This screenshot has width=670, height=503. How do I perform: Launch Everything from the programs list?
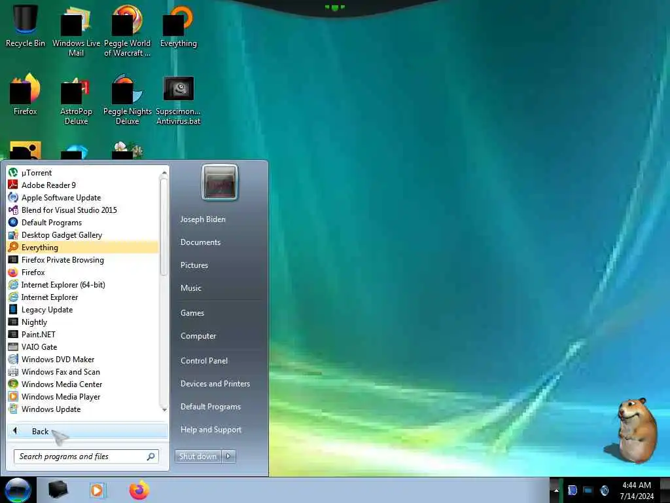82,247
